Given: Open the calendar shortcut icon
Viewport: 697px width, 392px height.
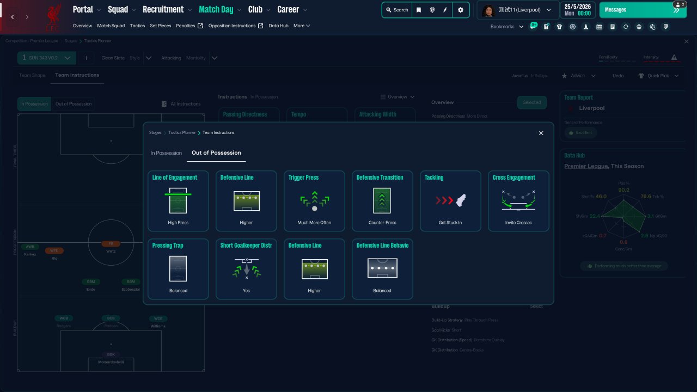Looking at the screenshot, I should pyautogui.click(x=599, y=27).
